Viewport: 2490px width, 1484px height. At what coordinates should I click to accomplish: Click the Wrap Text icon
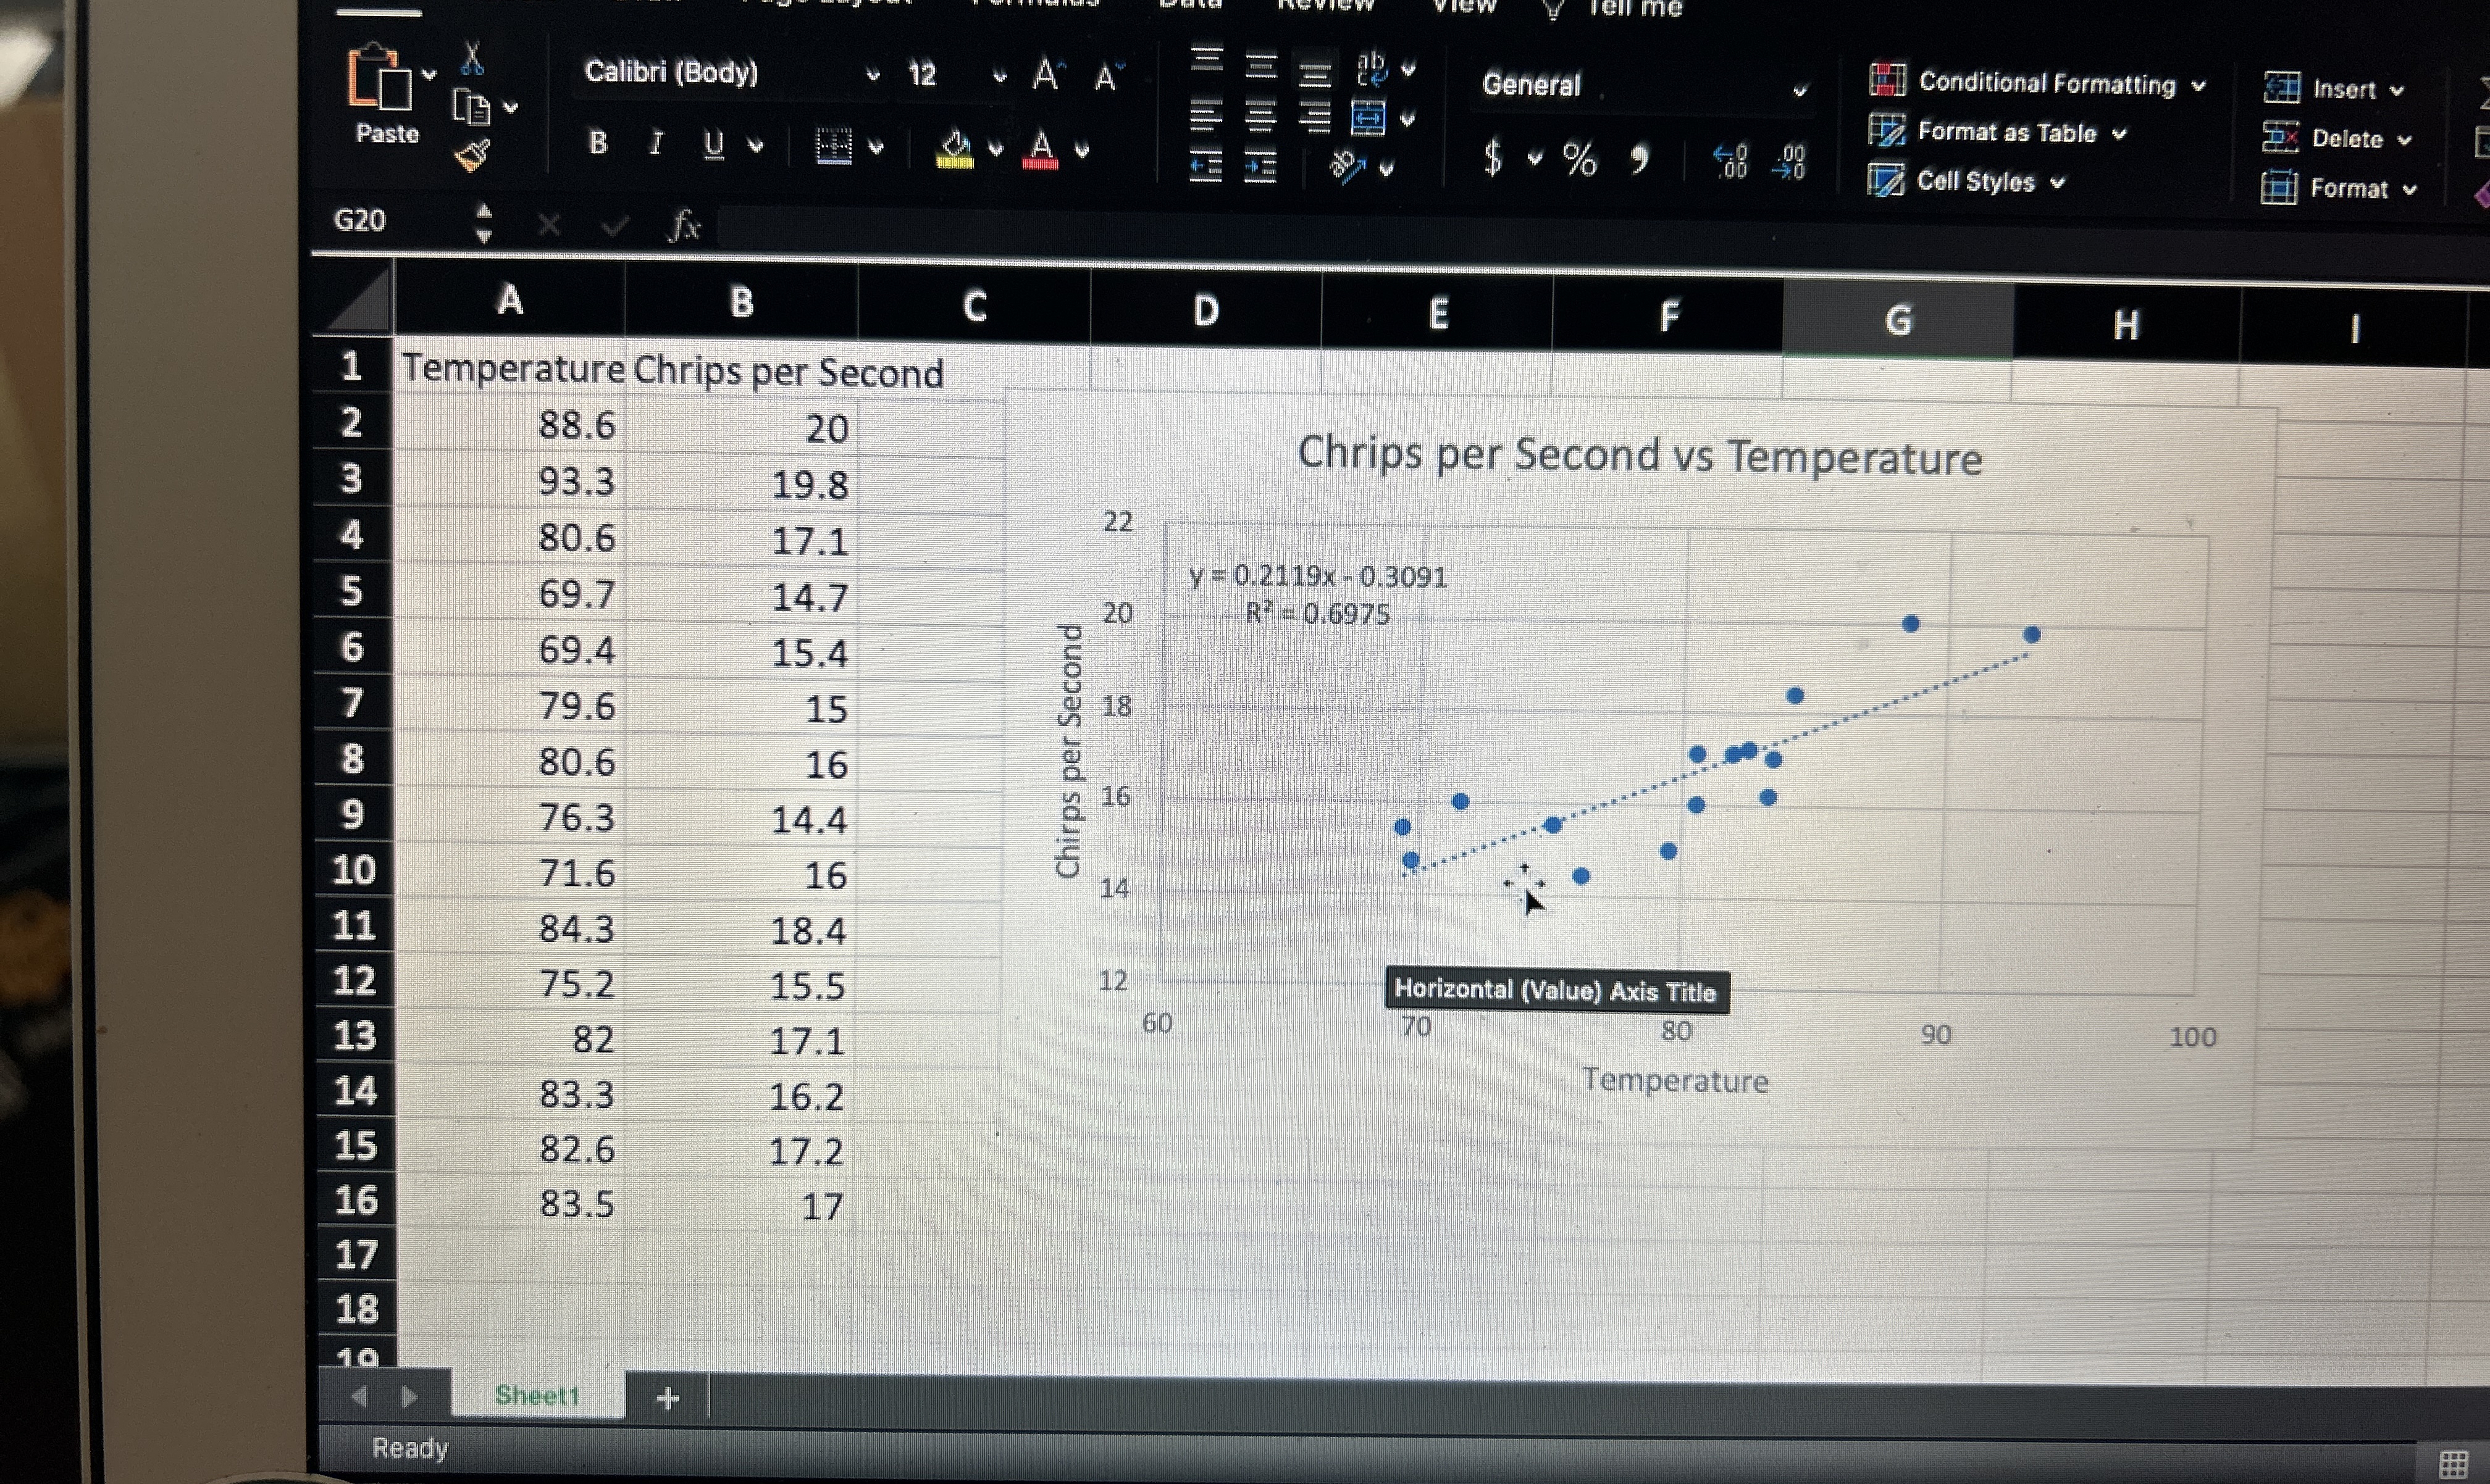(x=1372, y=68)
